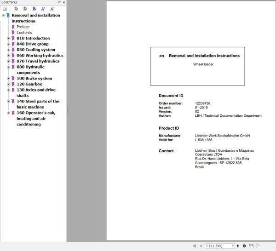Click the teal root bookmark icon
The height and width of the screenshot is (251, 276).
point(8,15)
